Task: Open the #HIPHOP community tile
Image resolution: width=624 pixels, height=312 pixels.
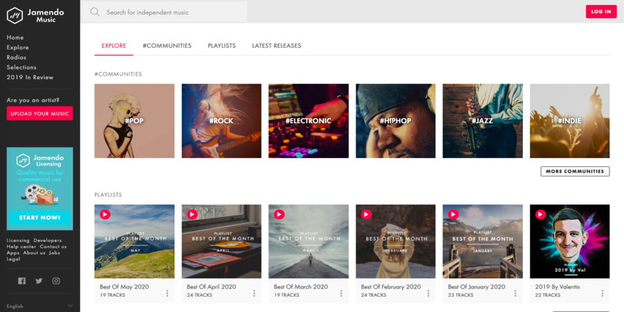Action: 396,121
